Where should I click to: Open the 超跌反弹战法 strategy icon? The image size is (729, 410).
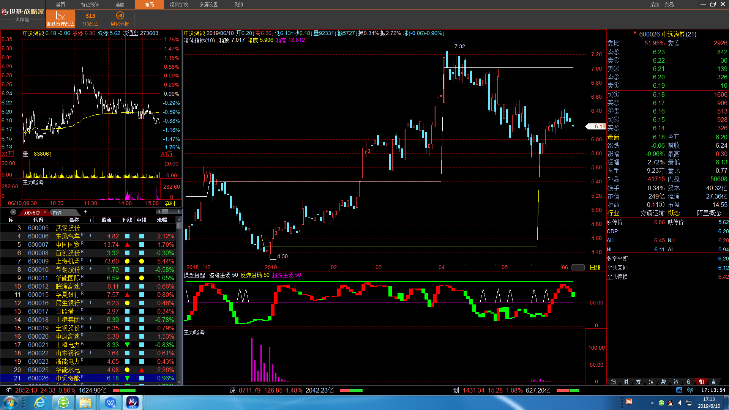[60, 19]
